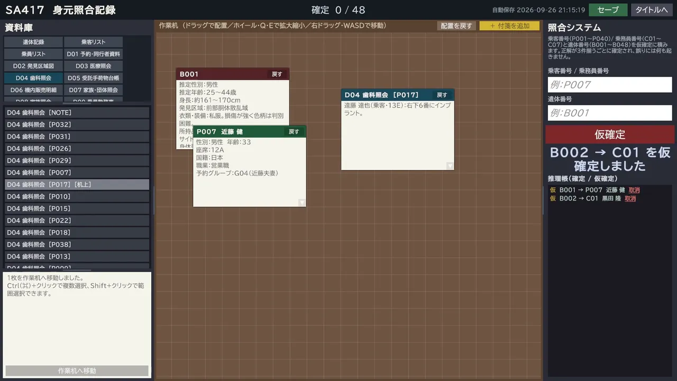
Task: Select D04 歯科照会 [NOTE] list entry
Action: tap(77, 113)
